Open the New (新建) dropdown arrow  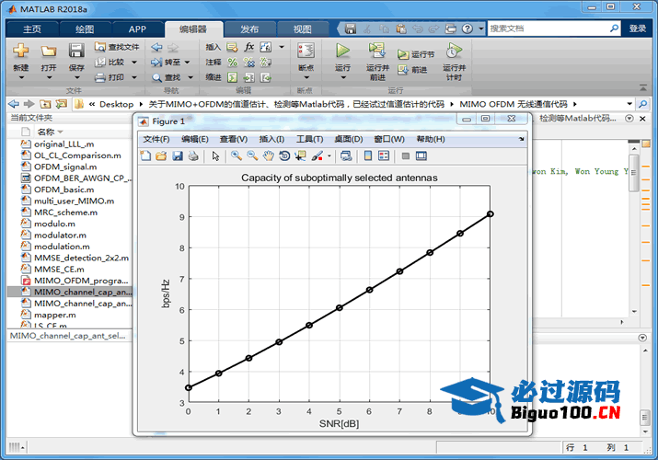click(x=21, y=77)
